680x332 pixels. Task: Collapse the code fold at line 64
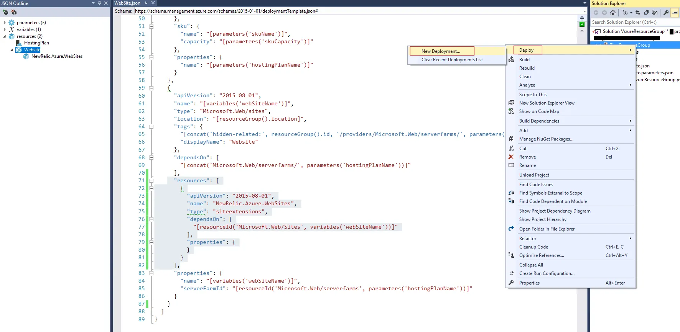[151, 126]
